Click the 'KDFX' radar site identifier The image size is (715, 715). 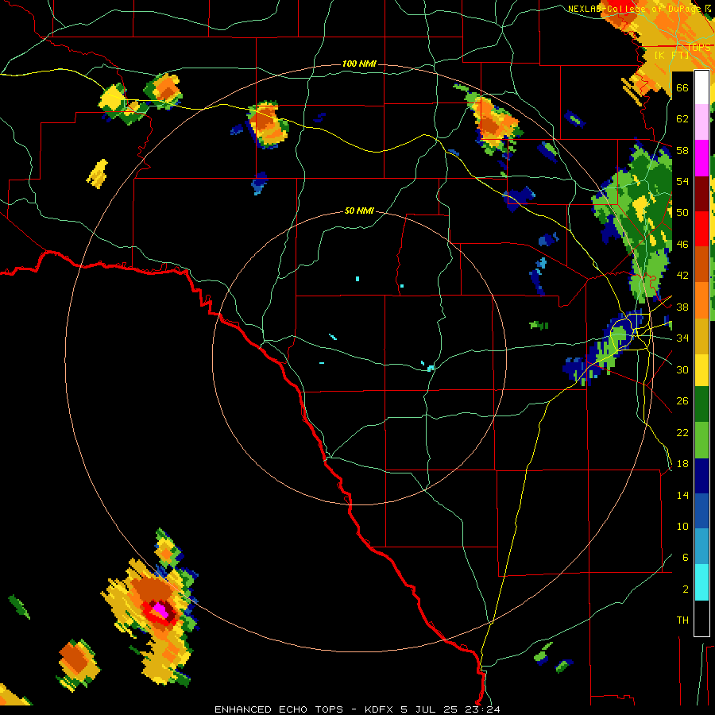click(x=380, y=709)
